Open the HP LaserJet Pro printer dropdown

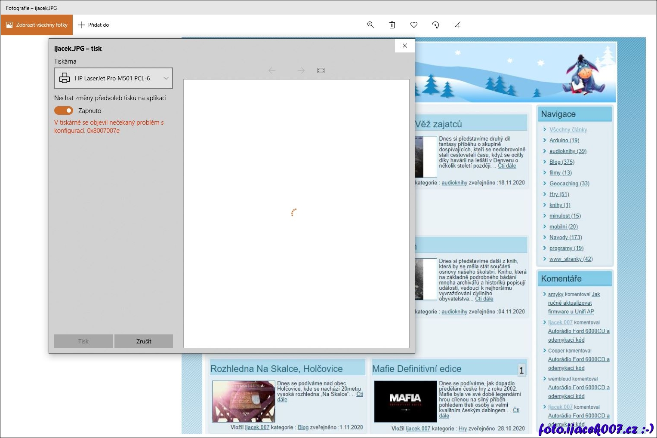114,78
